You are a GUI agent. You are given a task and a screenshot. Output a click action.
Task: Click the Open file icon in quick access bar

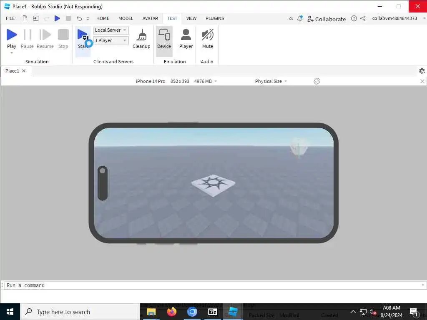point(36,18)
